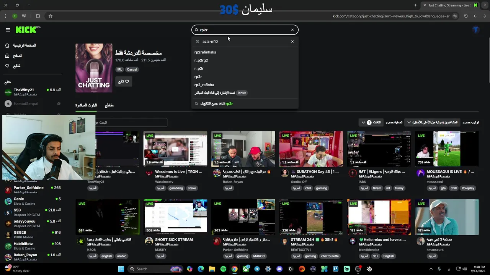Switch to the live streams tab
This screenshot has height=275, width=490.
86,105
